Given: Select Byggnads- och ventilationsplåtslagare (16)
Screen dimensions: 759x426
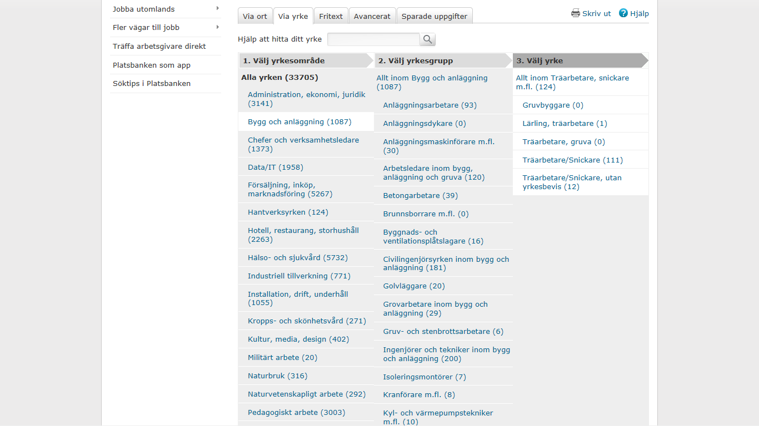Looking at the screenshot, I should (x=433, y=236).
